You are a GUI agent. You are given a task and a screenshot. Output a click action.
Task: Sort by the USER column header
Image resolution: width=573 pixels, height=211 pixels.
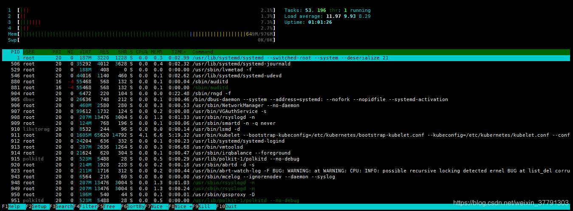point(29,52)
